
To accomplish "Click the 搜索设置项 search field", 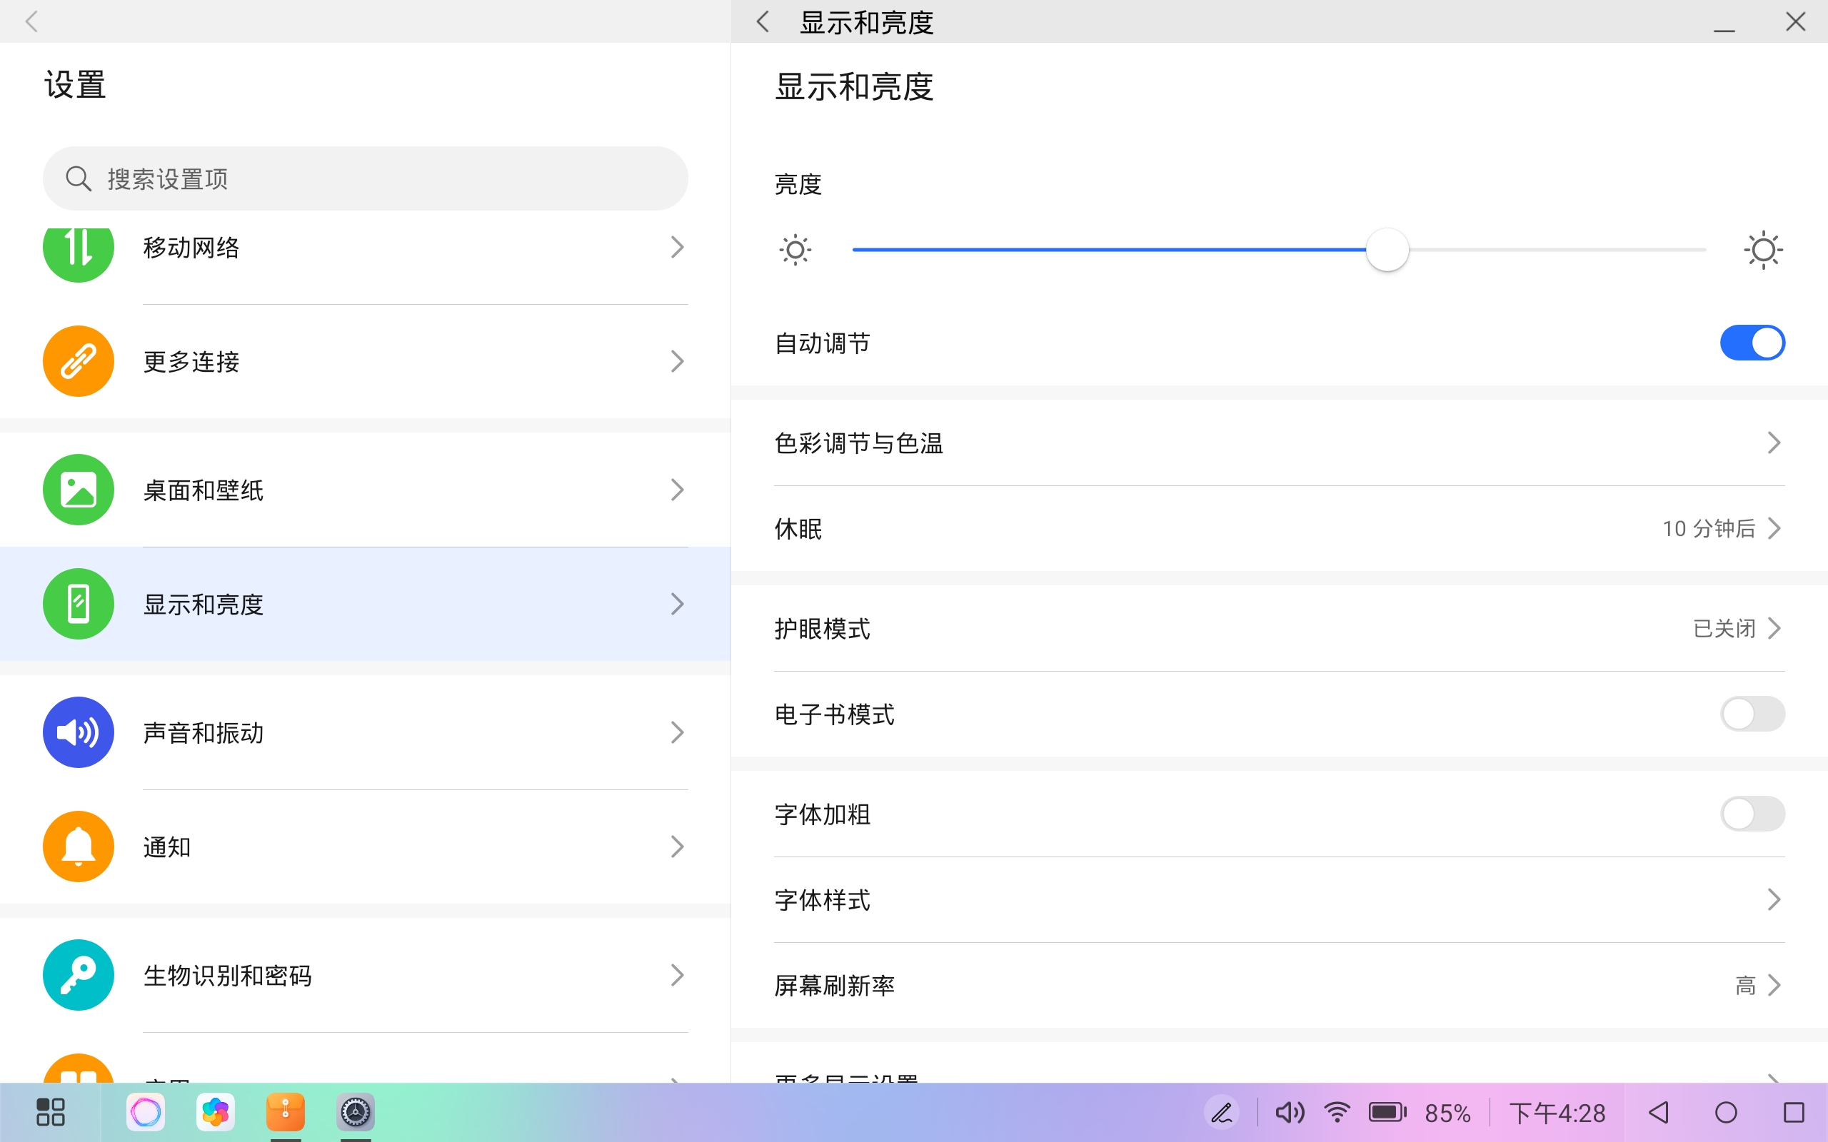I will click(x=365, y=178).
